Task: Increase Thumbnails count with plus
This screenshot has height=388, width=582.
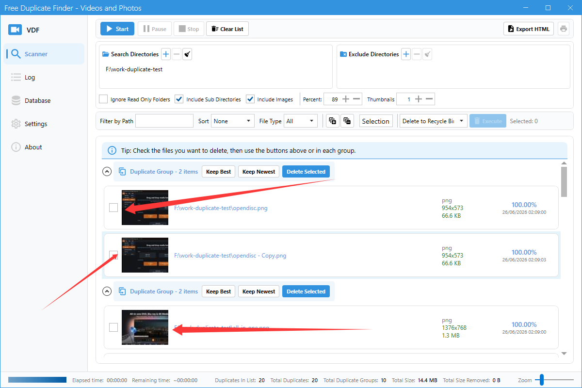Action: click(x=419, y=99)
